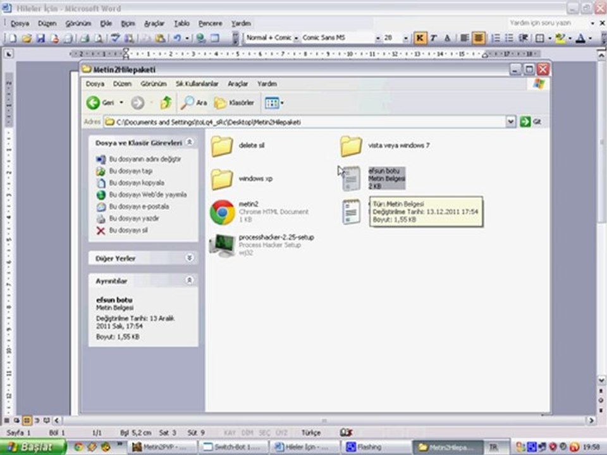Open the Undo history dropdown arrow in Word
Viewport: 607px width, 455px height.
[x=187, y=38]
